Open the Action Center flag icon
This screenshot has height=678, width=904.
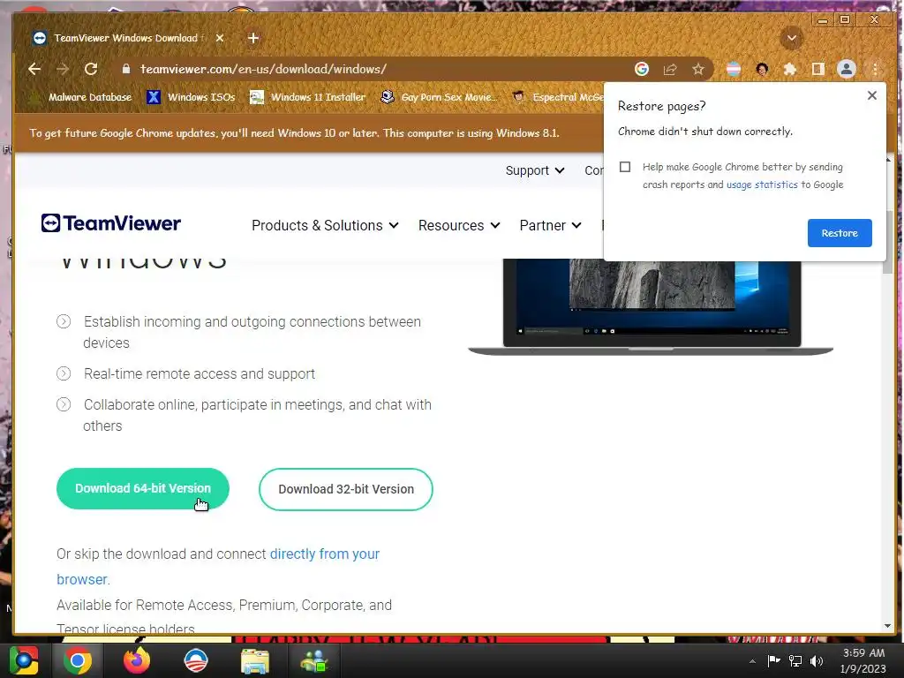773,661
